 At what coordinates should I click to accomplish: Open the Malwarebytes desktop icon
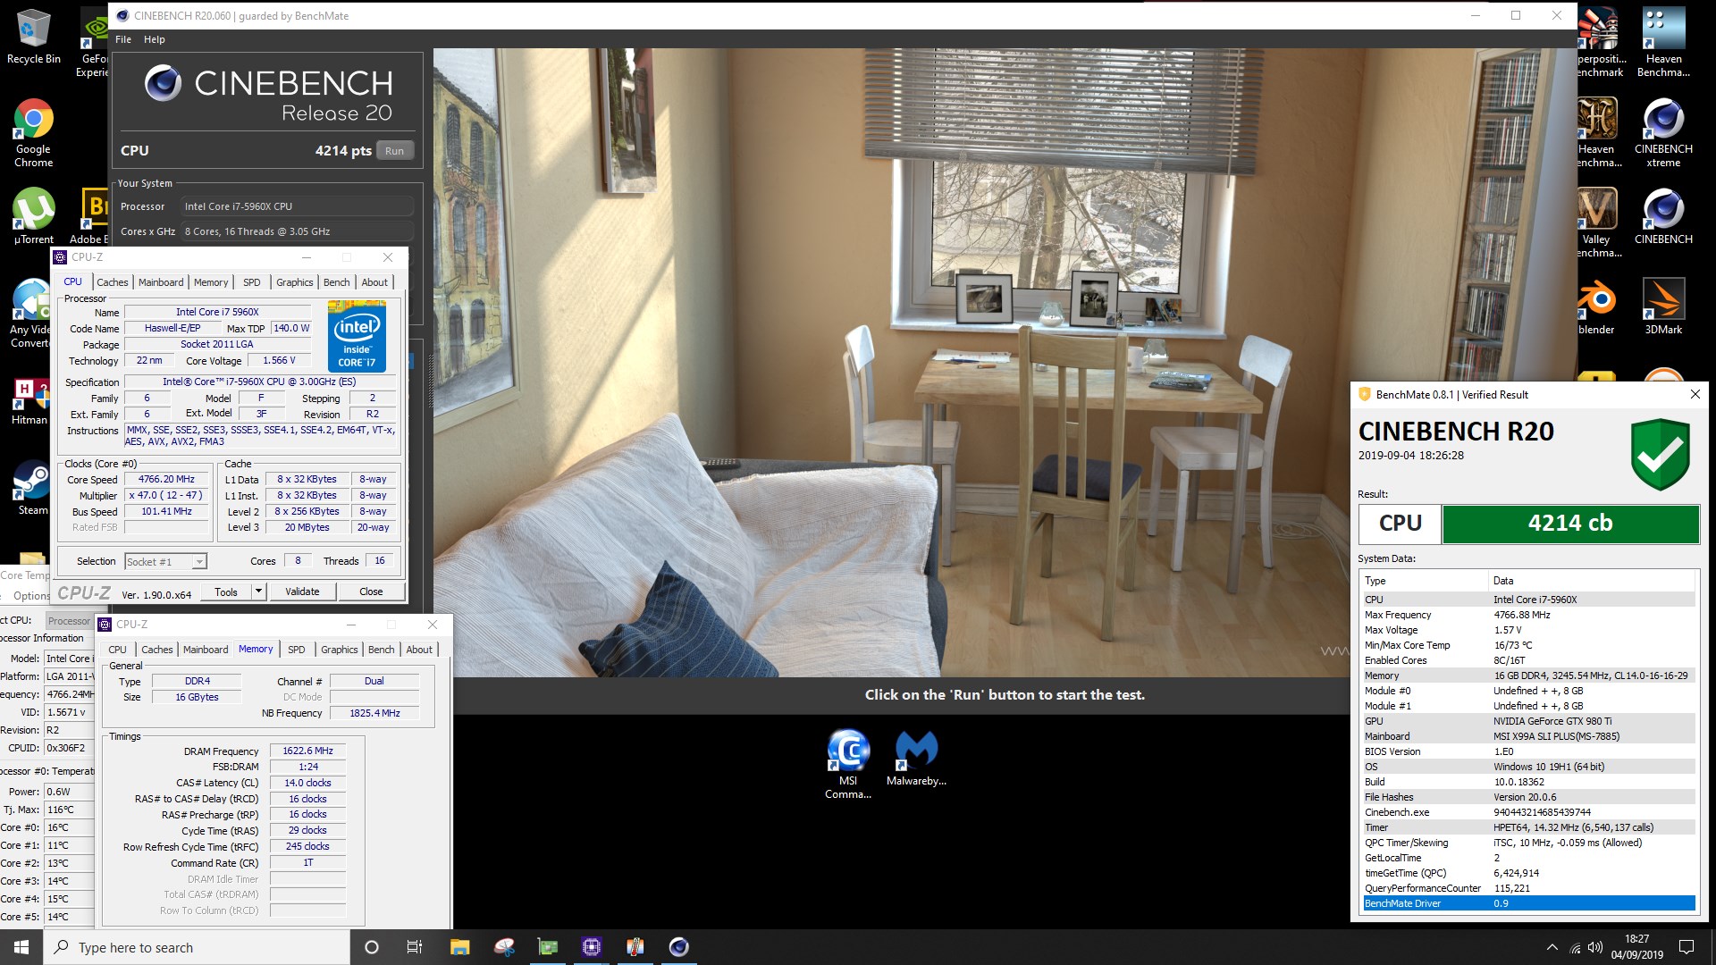tap(916, 758)
